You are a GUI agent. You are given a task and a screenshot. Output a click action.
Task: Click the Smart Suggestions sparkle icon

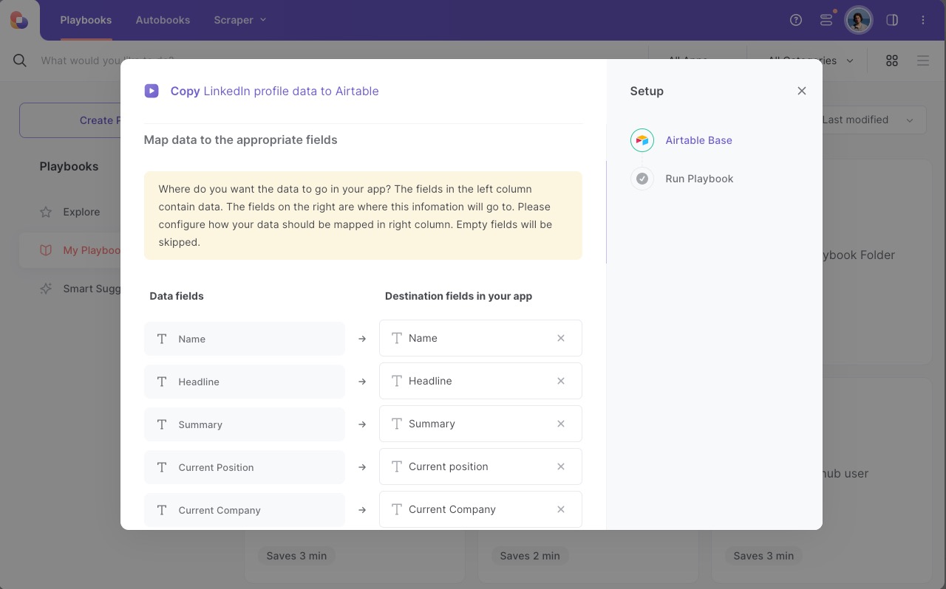(x=46, y=289)
